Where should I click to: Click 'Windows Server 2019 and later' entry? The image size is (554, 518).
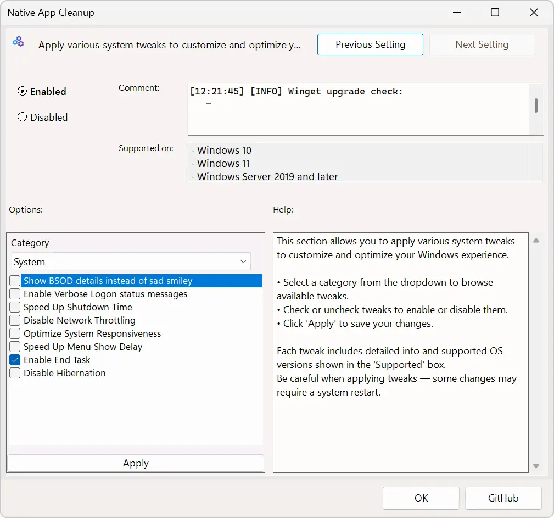[x=264, y=176]
